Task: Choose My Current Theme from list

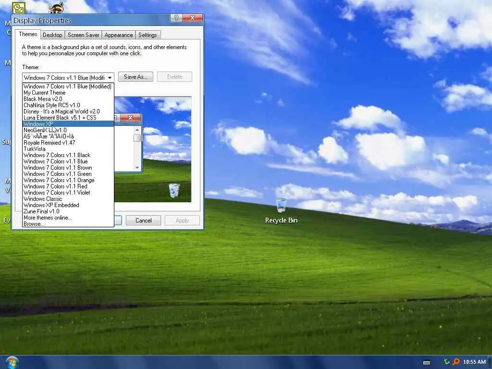Action: click(68, 93)
